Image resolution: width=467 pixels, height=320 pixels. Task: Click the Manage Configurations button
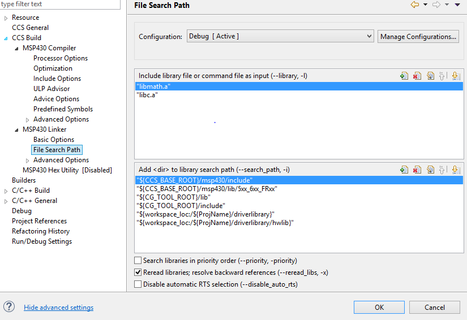tap(418, 36)
